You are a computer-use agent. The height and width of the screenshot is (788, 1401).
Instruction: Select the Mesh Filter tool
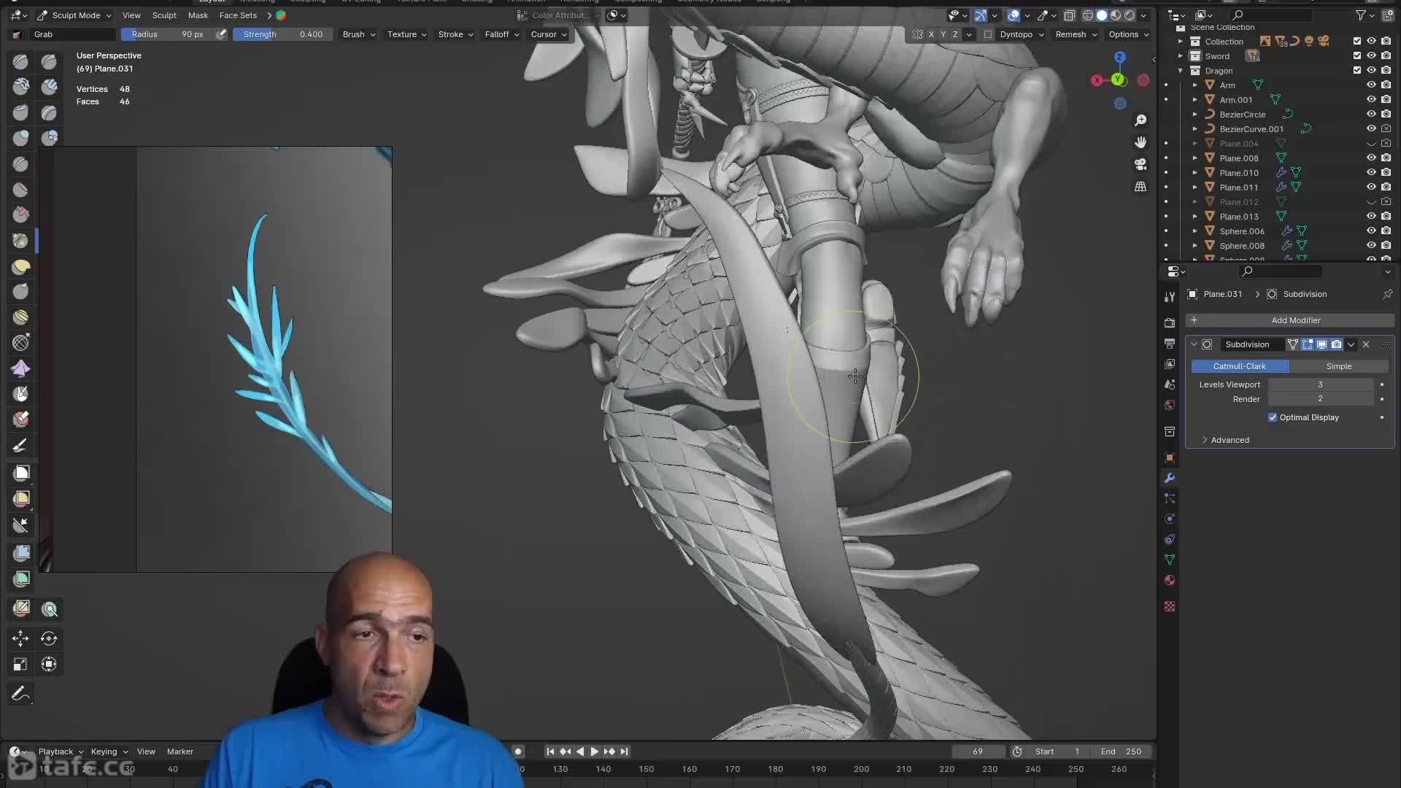(21, 553)
